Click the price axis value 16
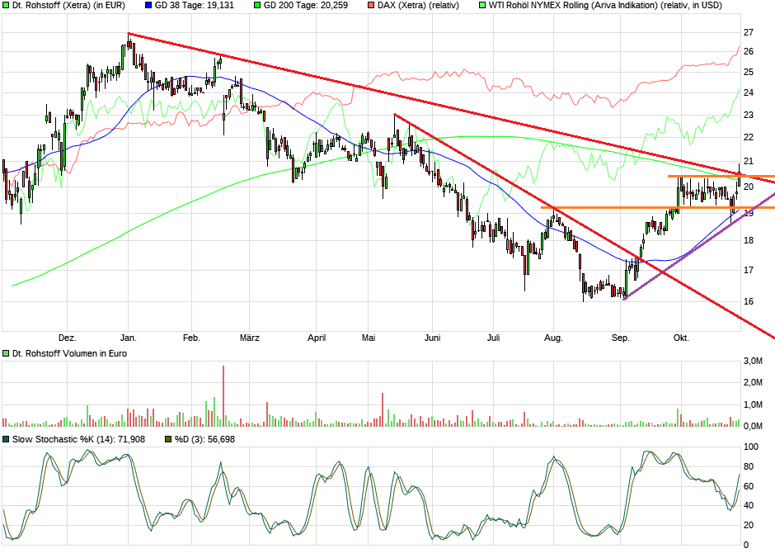The width and height of the screenshot is (775, 553). [x=749, y=301]
